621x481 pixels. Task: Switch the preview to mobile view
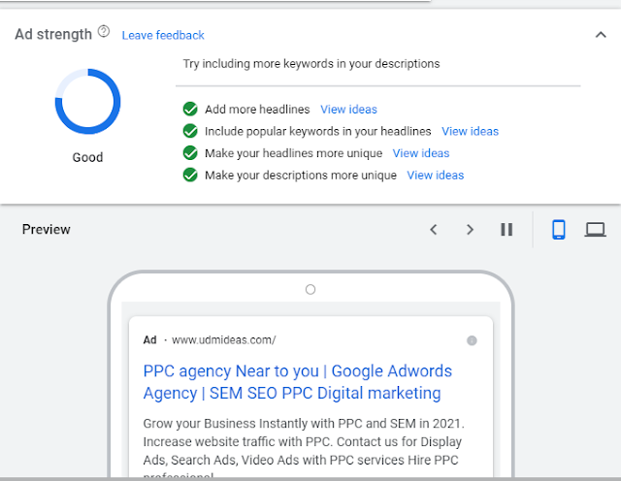(559, 230)
